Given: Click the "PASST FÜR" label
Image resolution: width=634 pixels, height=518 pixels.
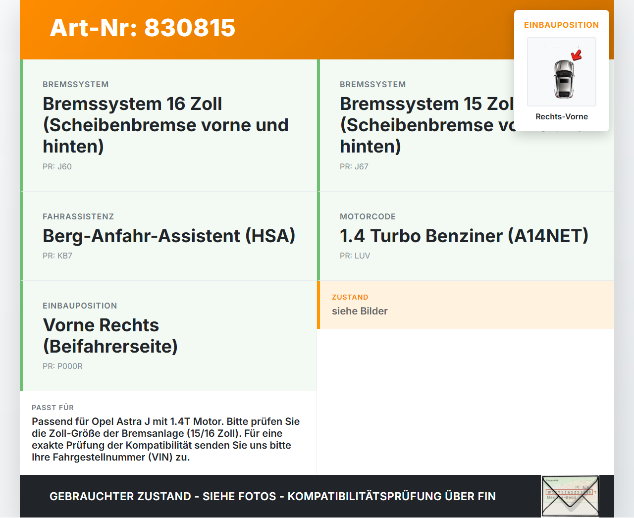Looking at the screenshot, I should [x=53, y=408].
